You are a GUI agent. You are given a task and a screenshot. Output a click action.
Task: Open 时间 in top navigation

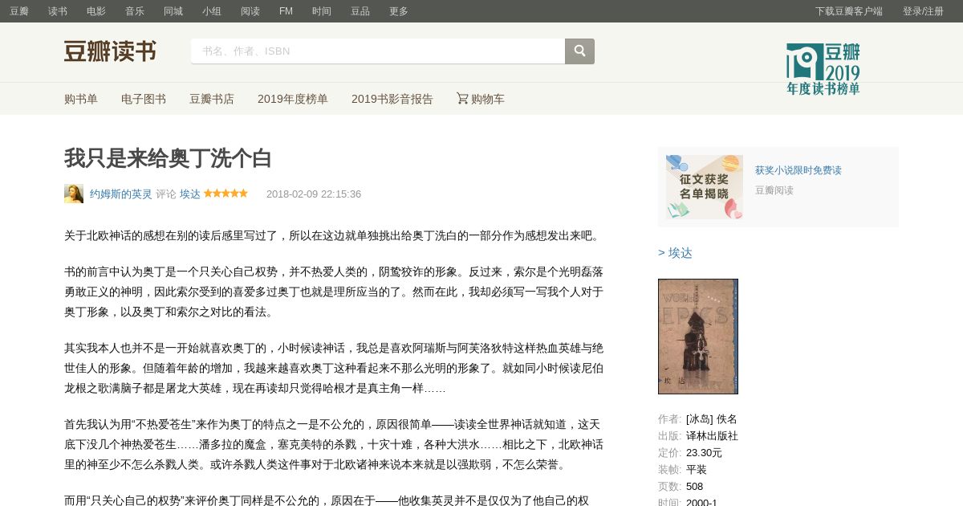(x=322, y=11)
